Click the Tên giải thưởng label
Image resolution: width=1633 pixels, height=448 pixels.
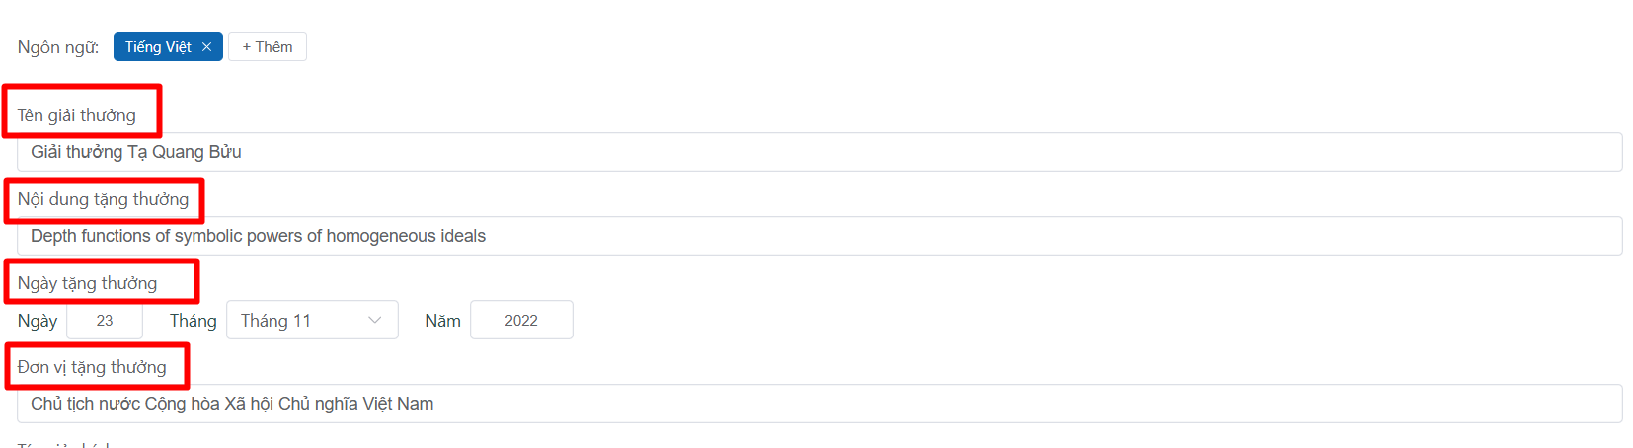coord(77,115)
